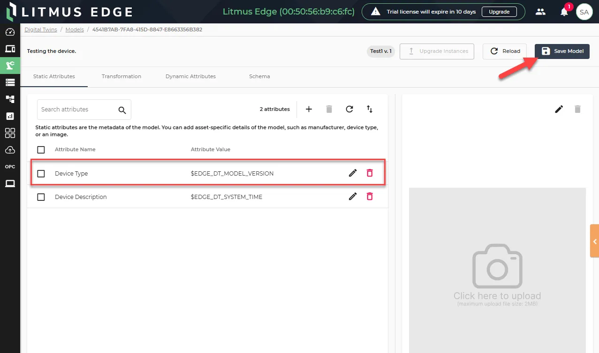This screenshot has height=353, width=599.
Task: Open the notifications bell
Action: [x=564, y=12]
